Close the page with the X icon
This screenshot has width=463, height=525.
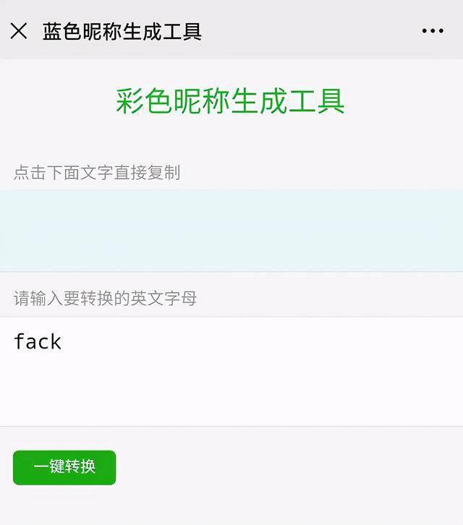pyautogui.click(x=19, y=31)
